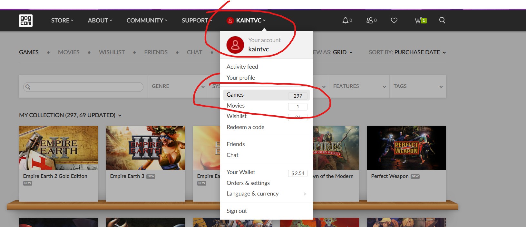Click the movies count badge showing 1
This screenshot has width=526, height=227.
tap(298, 107)
